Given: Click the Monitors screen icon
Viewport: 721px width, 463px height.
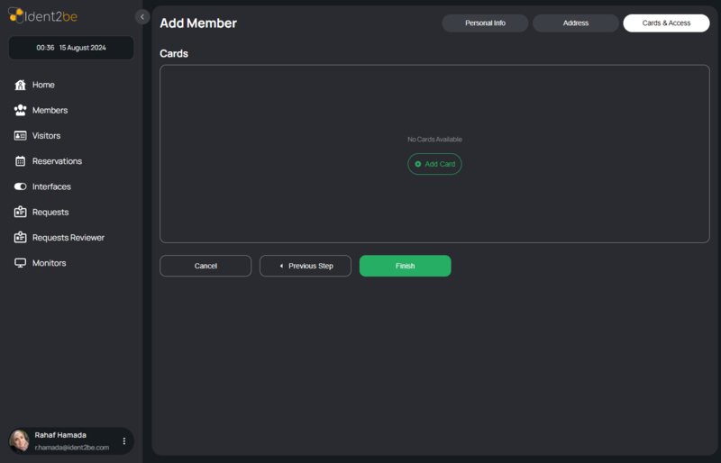Looking at the screenshot, I should coord(20,263).
